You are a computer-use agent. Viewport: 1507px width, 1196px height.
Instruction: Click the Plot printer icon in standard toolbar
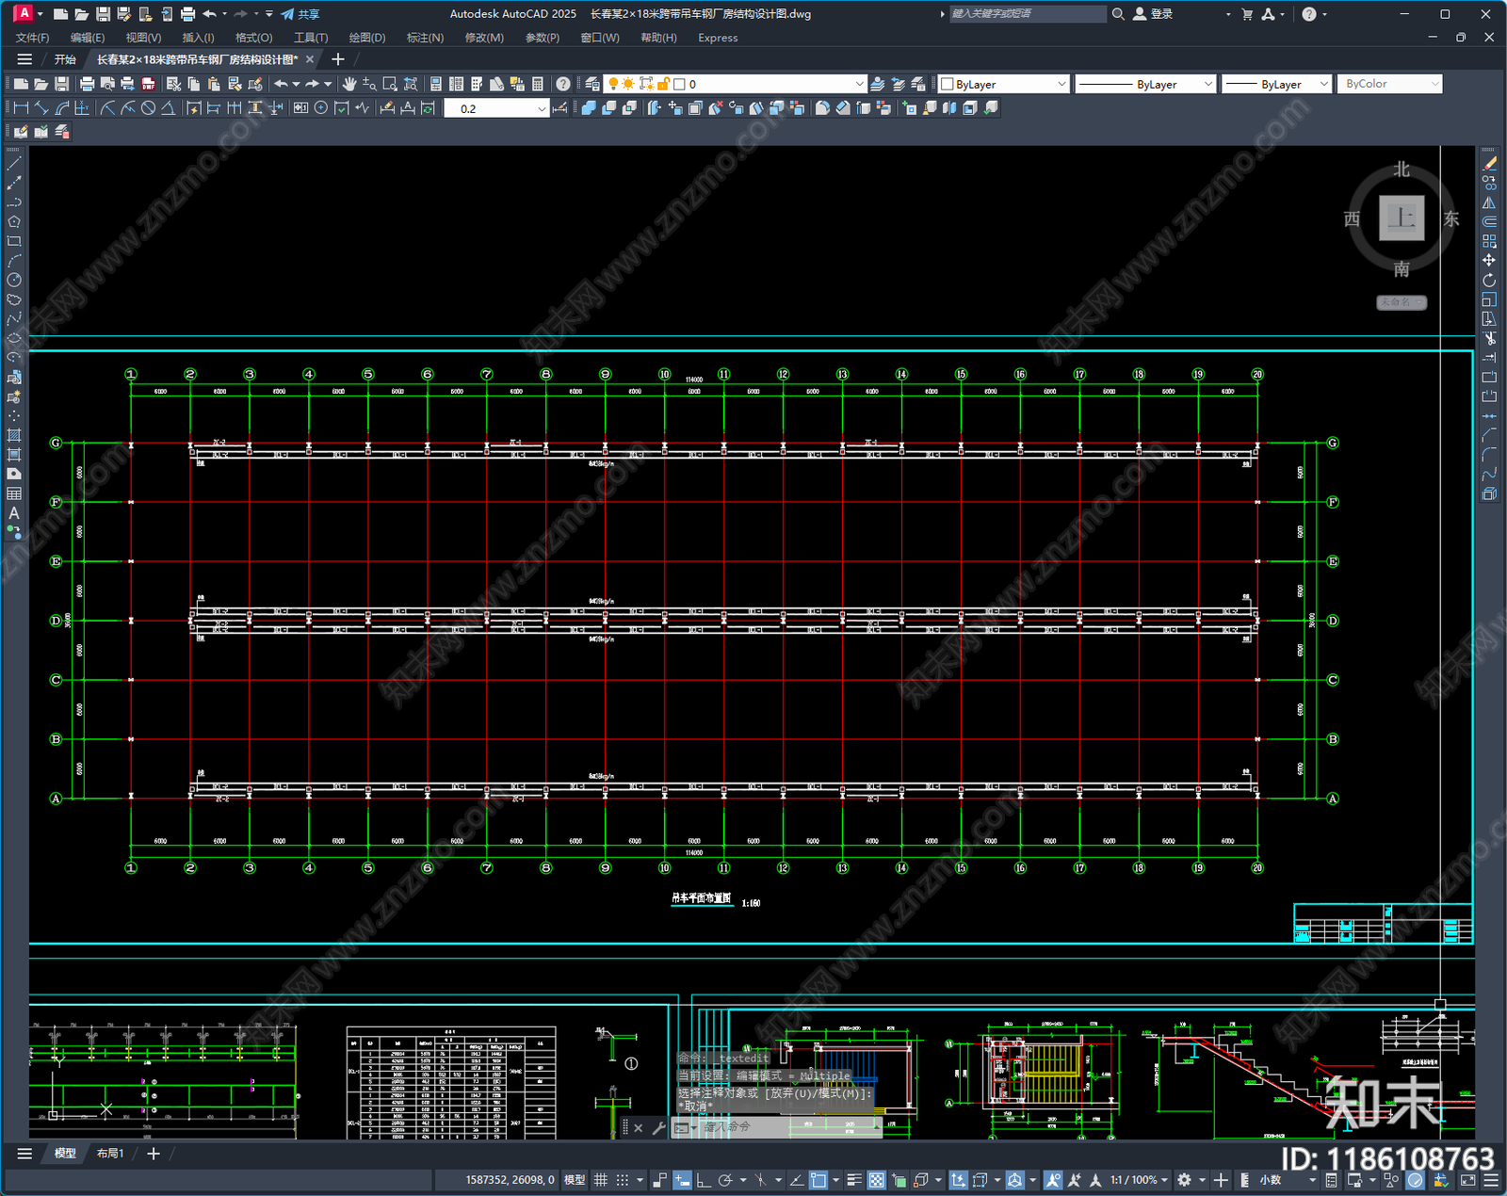(87, 84)
